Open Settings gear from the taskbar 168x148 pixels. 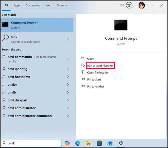tap(121, 143)
